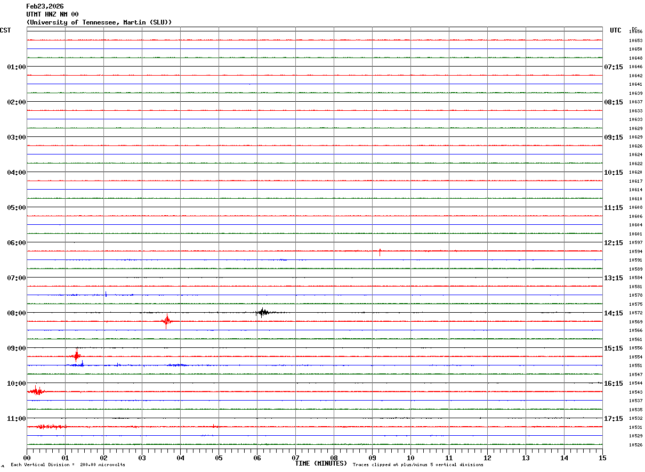
Task: Click the vertical division 200.00 microvolts note
Action: click(x=68, y=465)
